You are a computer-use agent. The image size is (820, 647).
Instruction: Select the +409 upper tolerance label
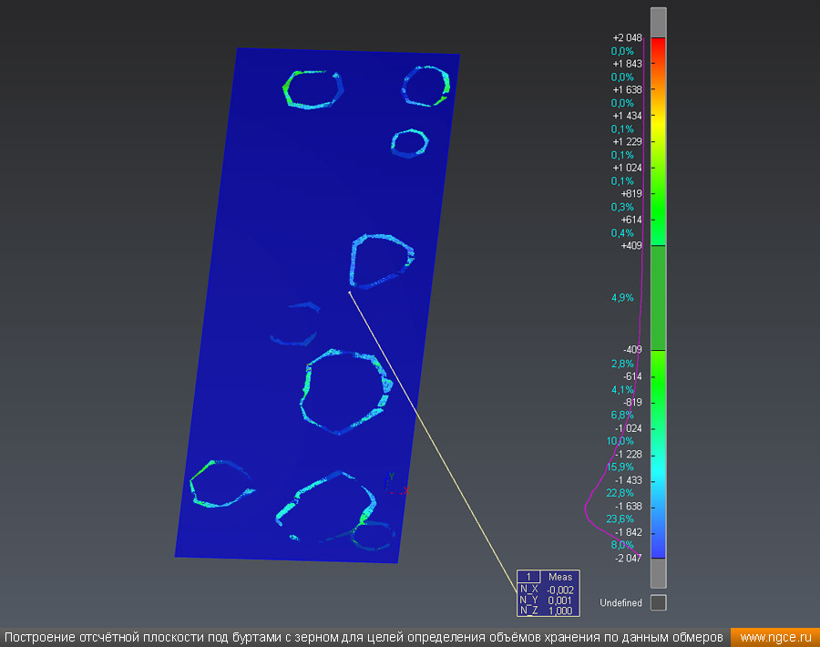[x=630, y=246]
